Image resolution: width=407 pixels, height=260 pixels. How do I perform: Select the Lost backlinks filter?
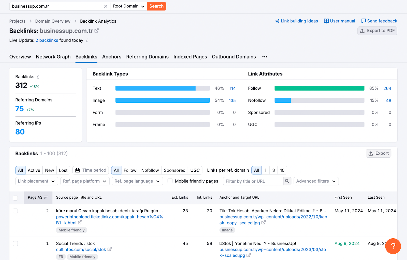click(x=63, y=170)
